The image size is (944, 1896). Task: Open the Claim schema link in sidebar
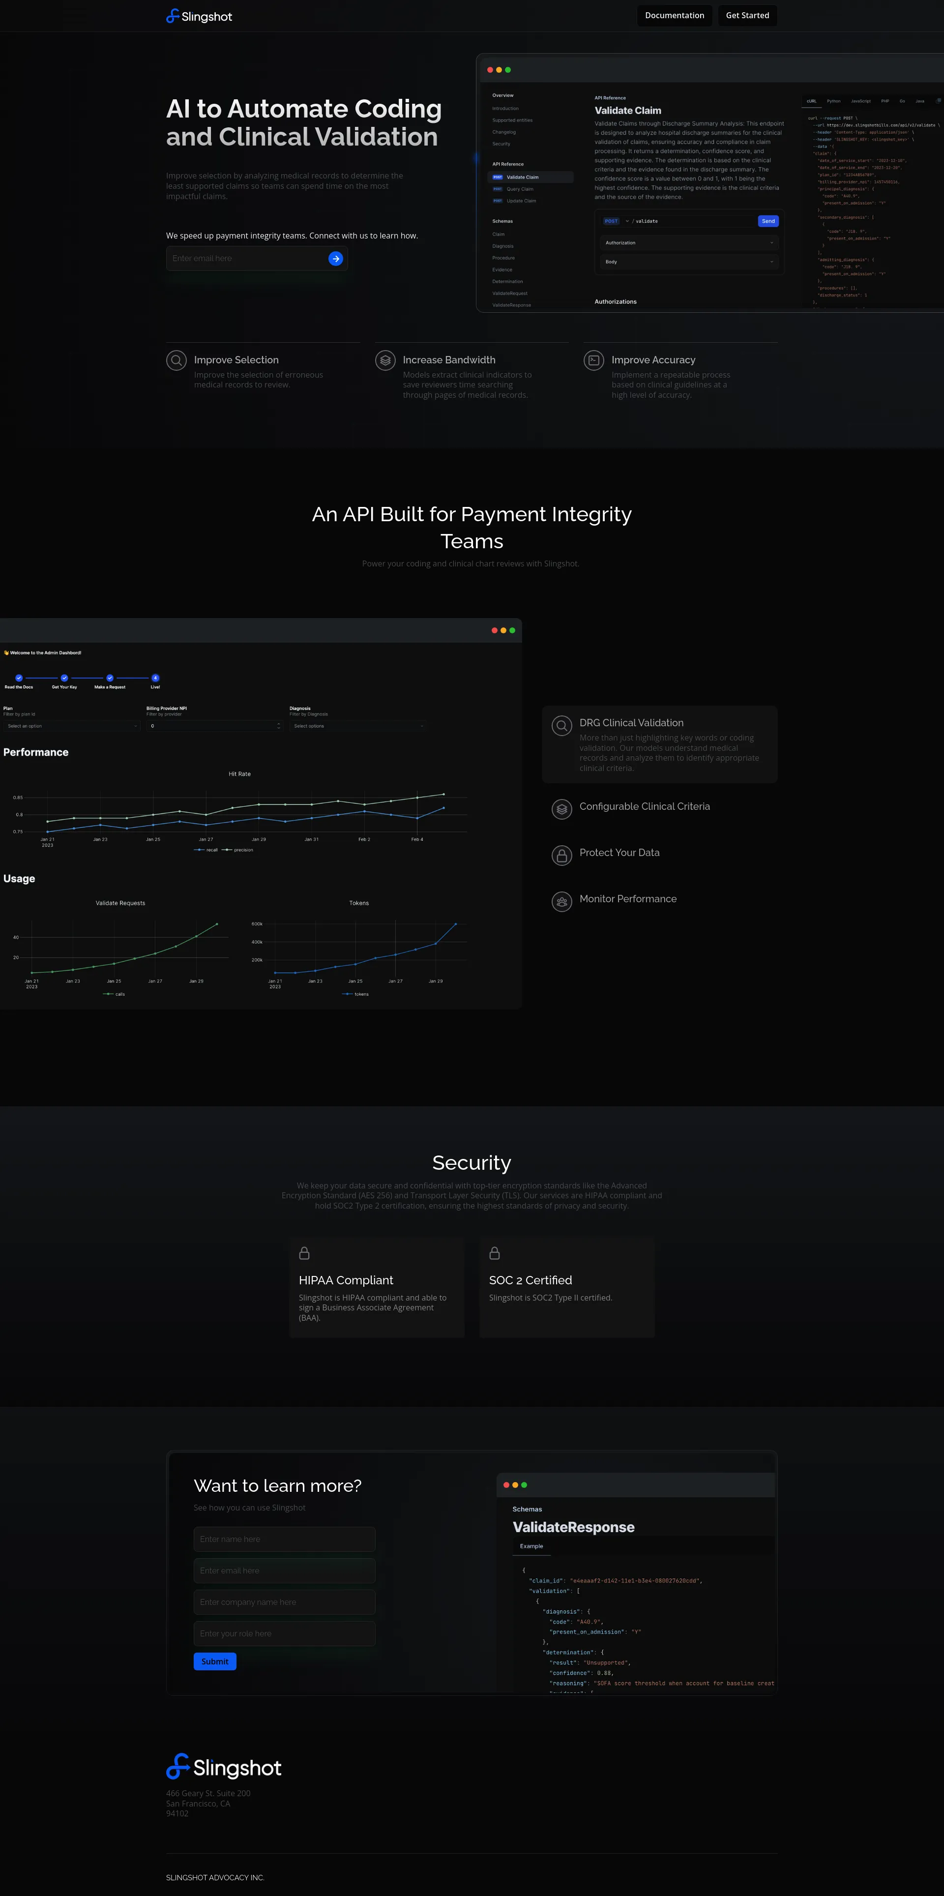pos(498,234)
